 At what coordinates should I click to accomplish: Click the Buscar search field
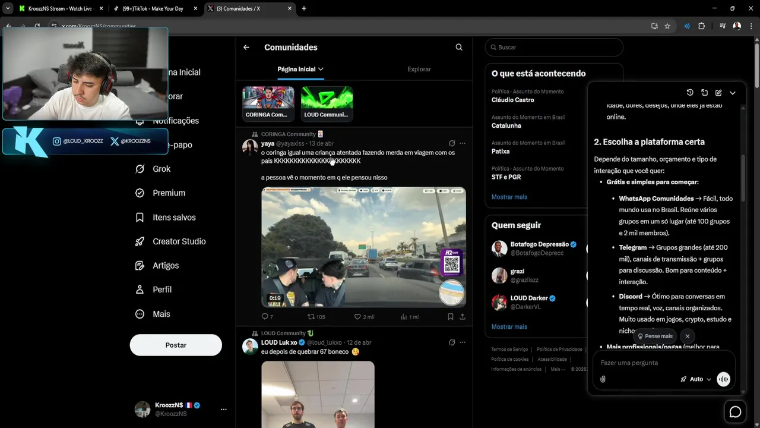(554, 47)
